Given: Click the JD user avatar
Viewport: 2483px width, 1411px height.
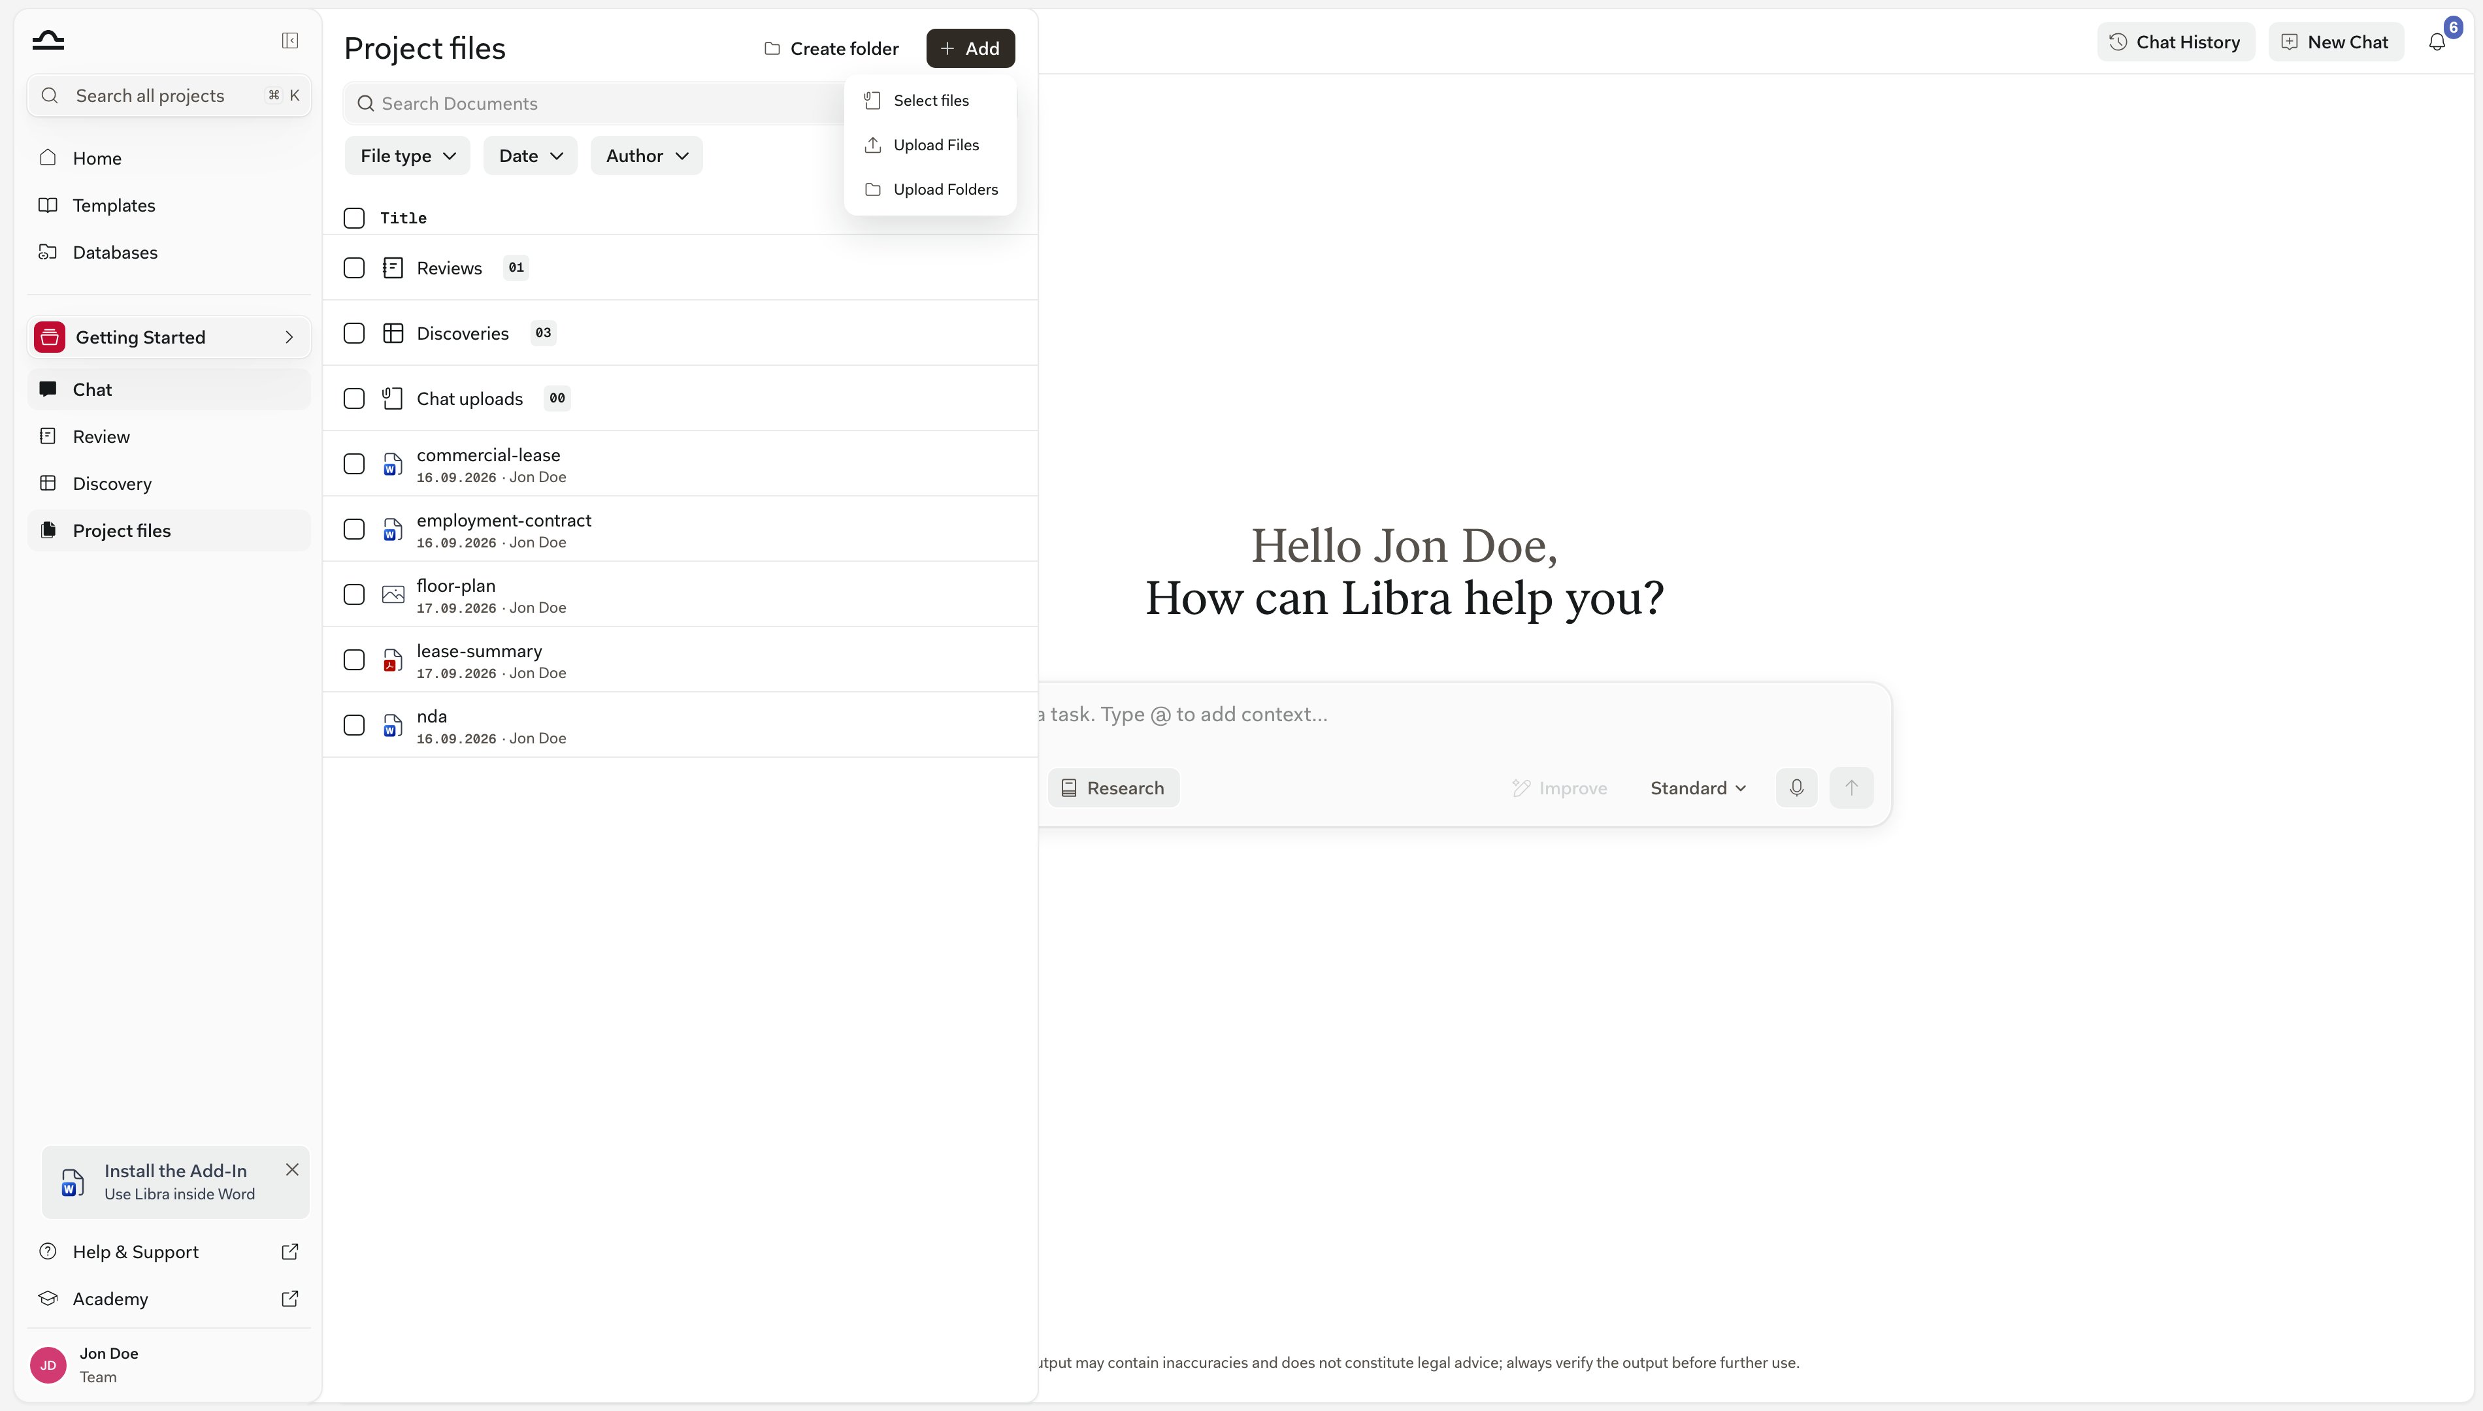Looking at the screenshot, I should tap(48, 1365).
